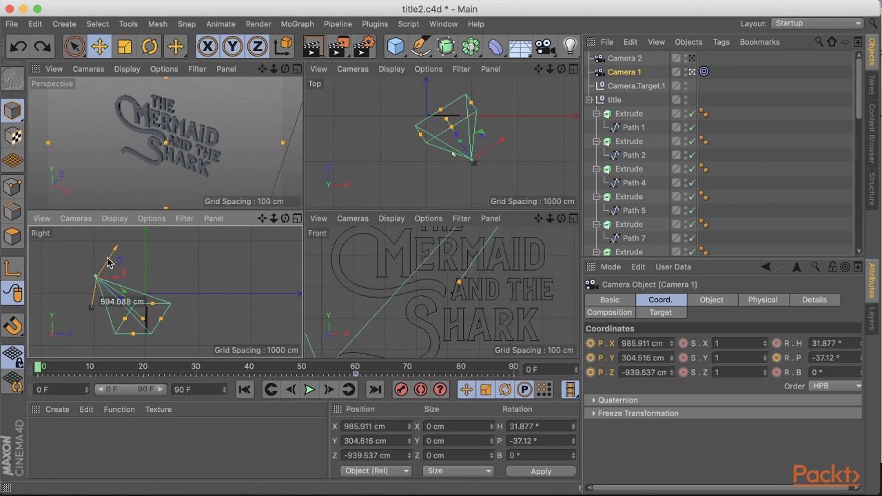This screenshot has width=882, height=496.
Task: Open the Object (Rel) dropdown
Action: (x=376, y=471)
